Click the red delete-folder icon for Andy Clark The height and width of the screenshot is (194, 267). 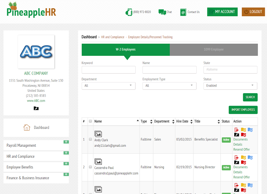pos(244,135)
